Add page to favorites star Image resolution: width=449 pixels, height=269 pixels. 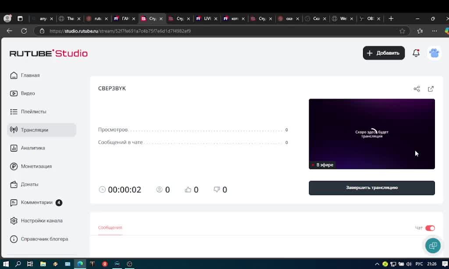click(403, 31)
